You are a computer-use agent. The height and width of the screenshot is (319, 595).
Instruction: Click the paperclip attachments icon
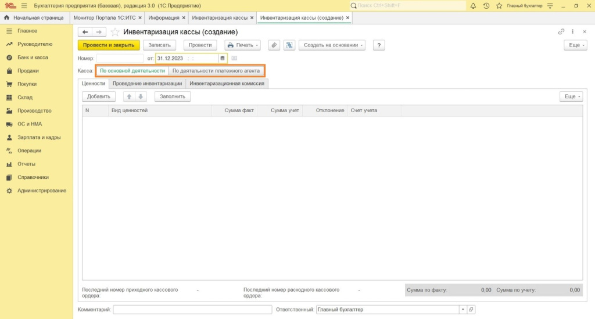pos(274,45)
